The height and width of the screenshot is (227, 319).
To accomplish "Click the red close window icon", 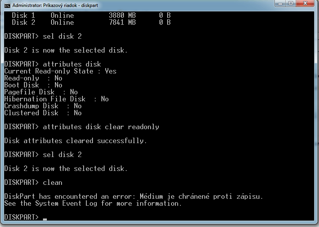I will pyautogui.click(x=305, y=4).
